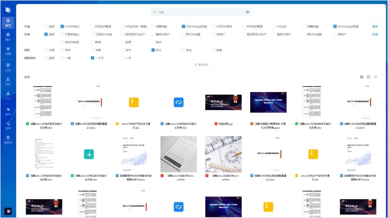The image size is (388, 218).
Task: Click the image file icon beside 微信封面.jpg
Action: click(x=216, y=124)
